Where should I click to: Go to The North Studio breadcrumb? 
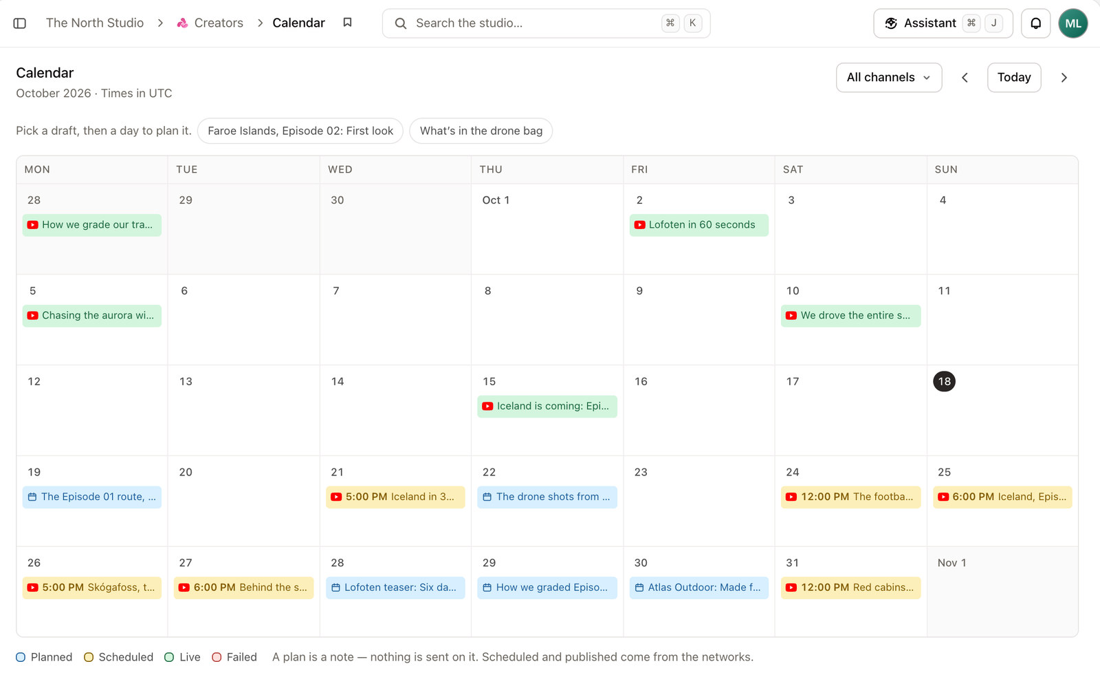[x=95, y=23]
